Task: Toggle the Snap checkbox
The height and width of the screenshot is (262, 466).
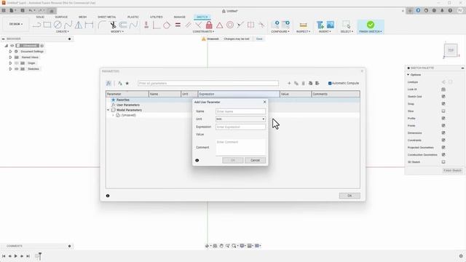Action: (443, 103)
